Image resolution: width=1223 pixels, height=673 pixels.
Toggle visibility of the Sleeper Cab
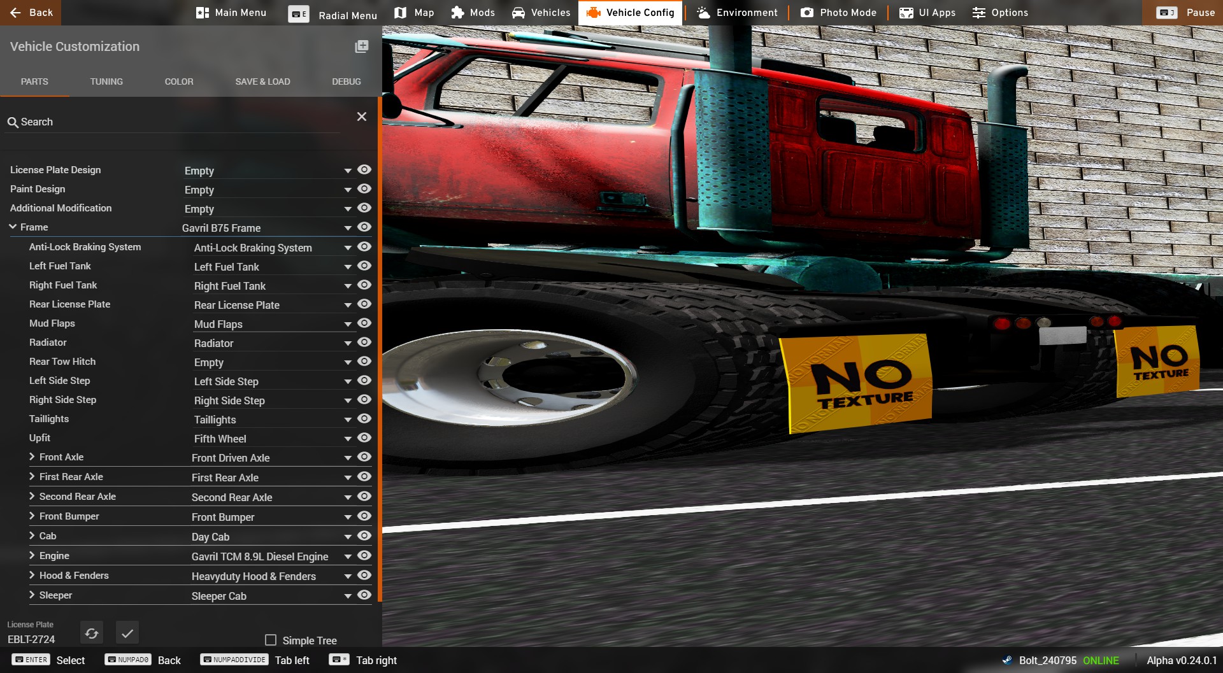[364, 595]
